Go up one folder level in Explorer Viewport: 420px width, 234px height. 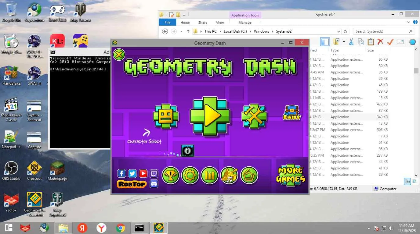pos(188,31)
